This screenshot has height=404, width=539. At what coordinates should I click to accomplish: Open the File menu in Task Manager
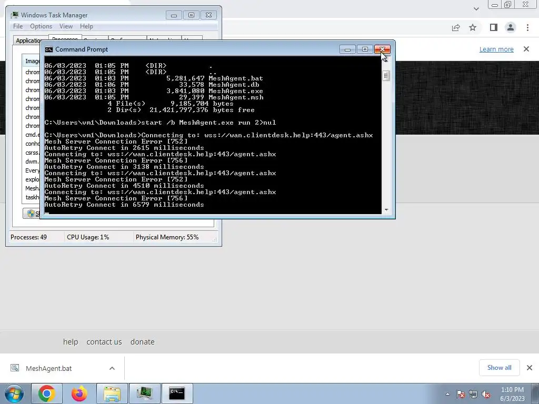[x=17, y=26]
